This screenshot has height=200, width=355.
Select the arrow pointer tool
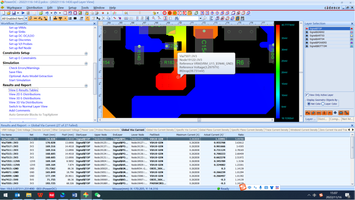click(x=88, y=18)
